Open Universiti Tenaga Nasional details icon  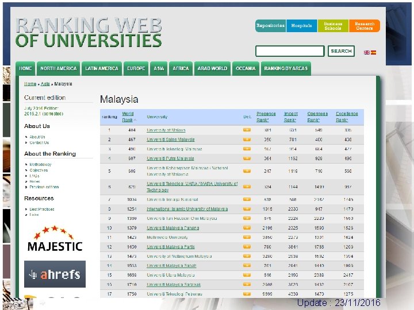247,200
